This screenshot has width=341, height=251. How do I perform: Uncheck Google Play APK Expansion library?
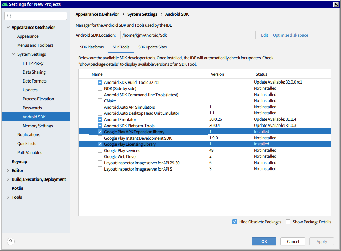pos(100,132)
